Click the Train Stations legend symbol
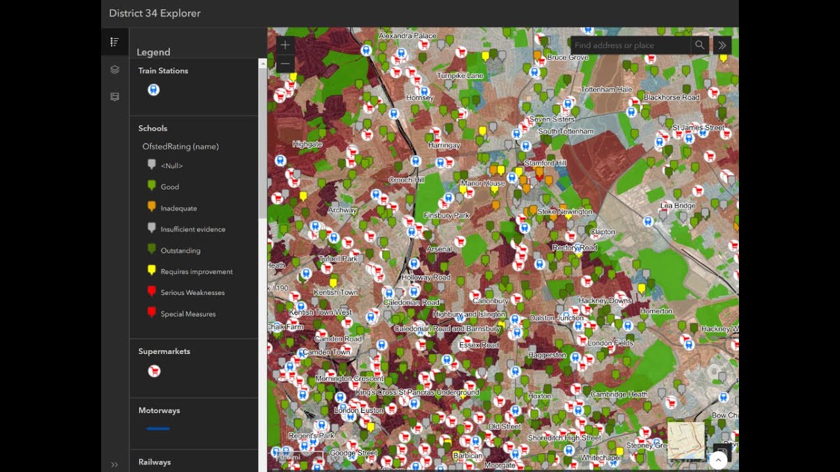 coord(154,90)
